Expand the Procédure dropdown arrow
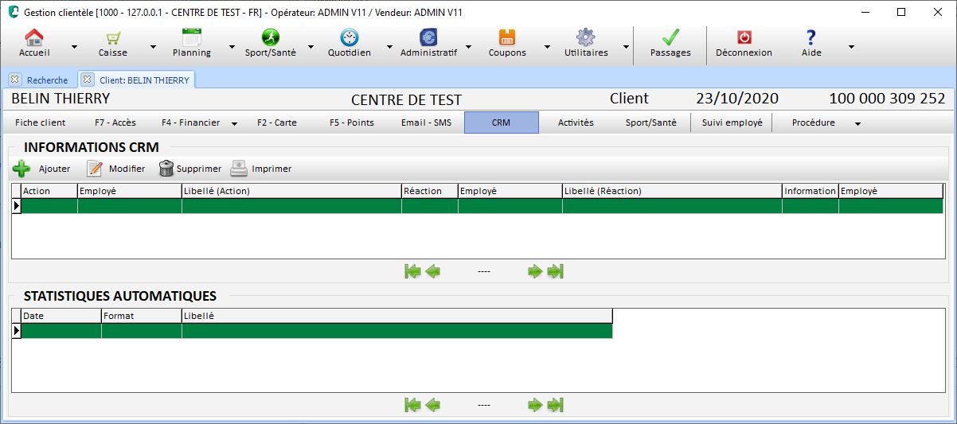Screen dimensions: 957x424 click(857, 123)
